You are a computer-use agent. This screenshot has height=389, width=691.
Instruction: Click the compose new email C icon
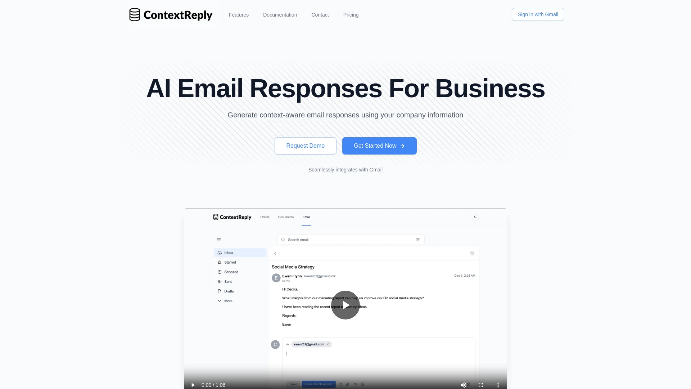click(475, 216)
